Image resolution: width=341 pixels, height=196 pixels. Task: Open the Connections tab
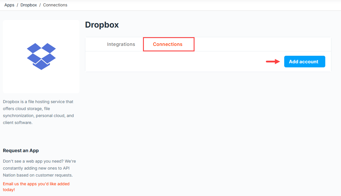[x=168, y=44]
